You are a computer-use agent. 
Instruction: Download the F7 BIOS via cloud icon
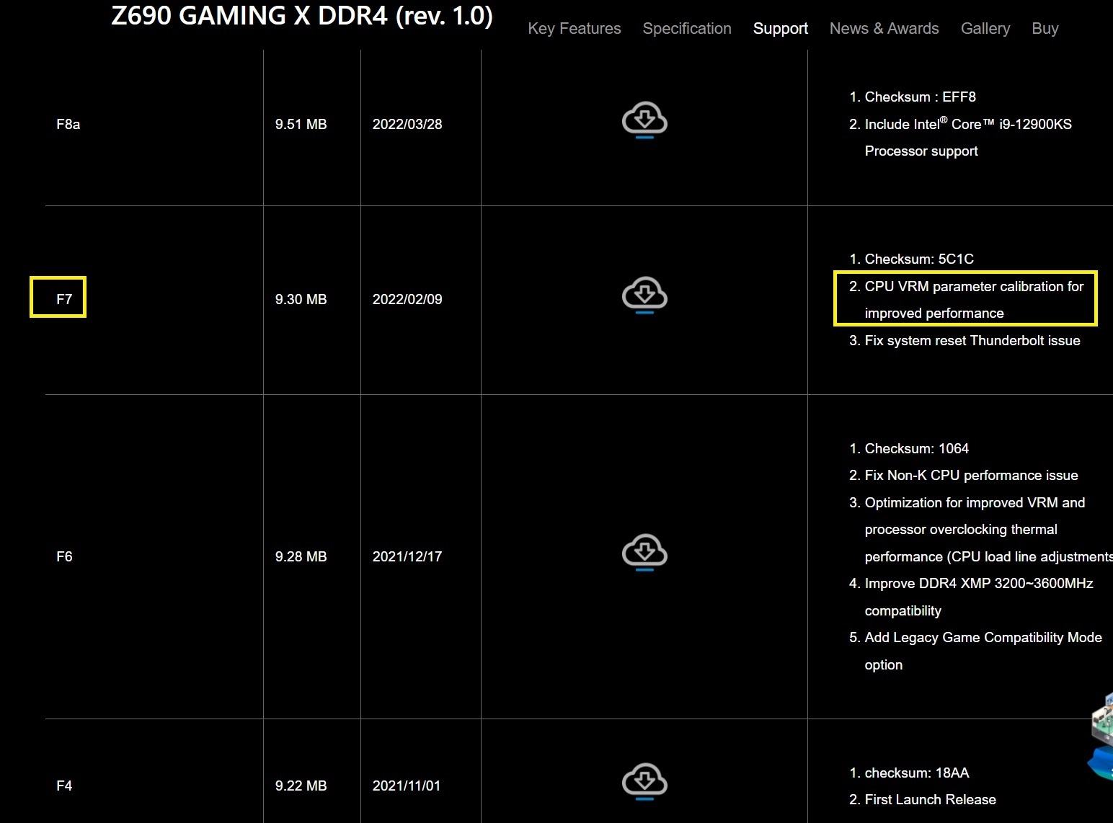(644, 295)
